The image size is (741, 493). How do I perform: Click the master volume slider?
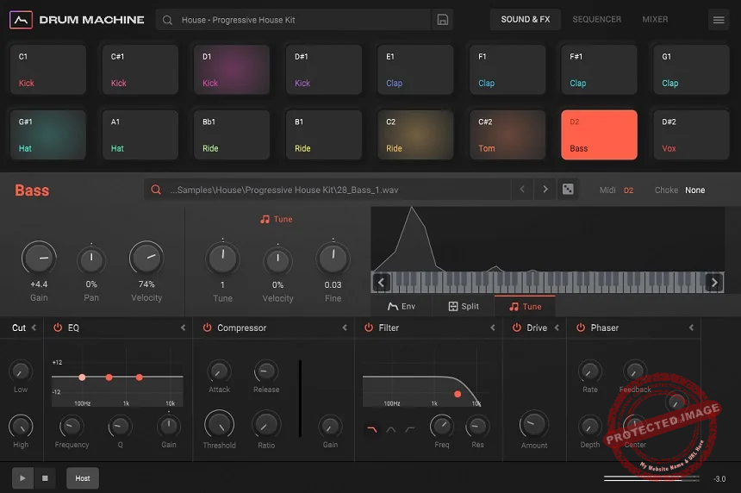651,479
